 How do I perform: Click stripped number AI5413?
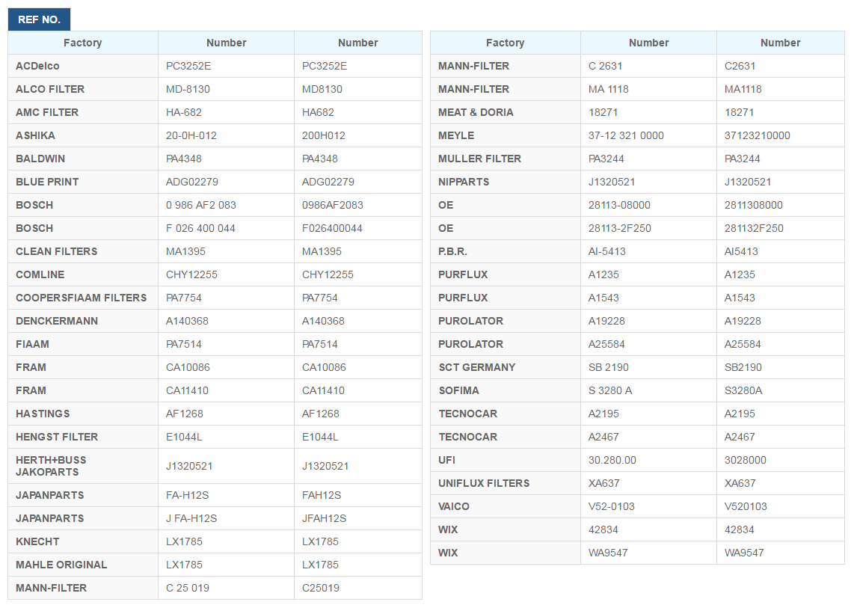[x=741, y=252]
